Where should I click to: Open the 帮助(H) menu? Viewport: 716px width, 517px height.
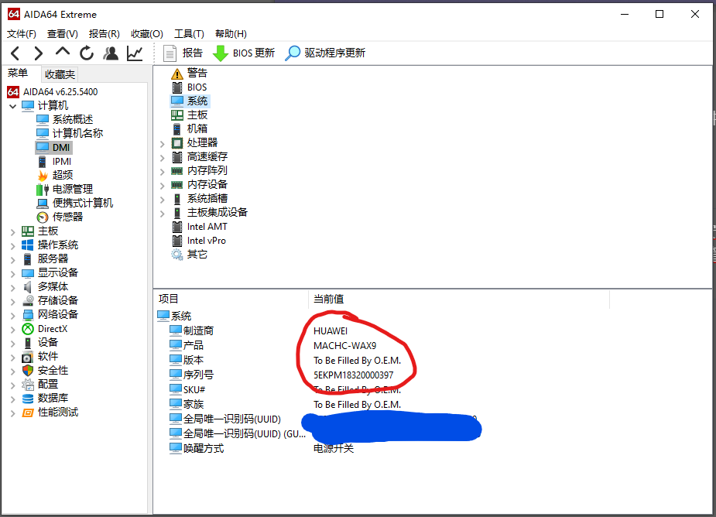tap(231, 34)
